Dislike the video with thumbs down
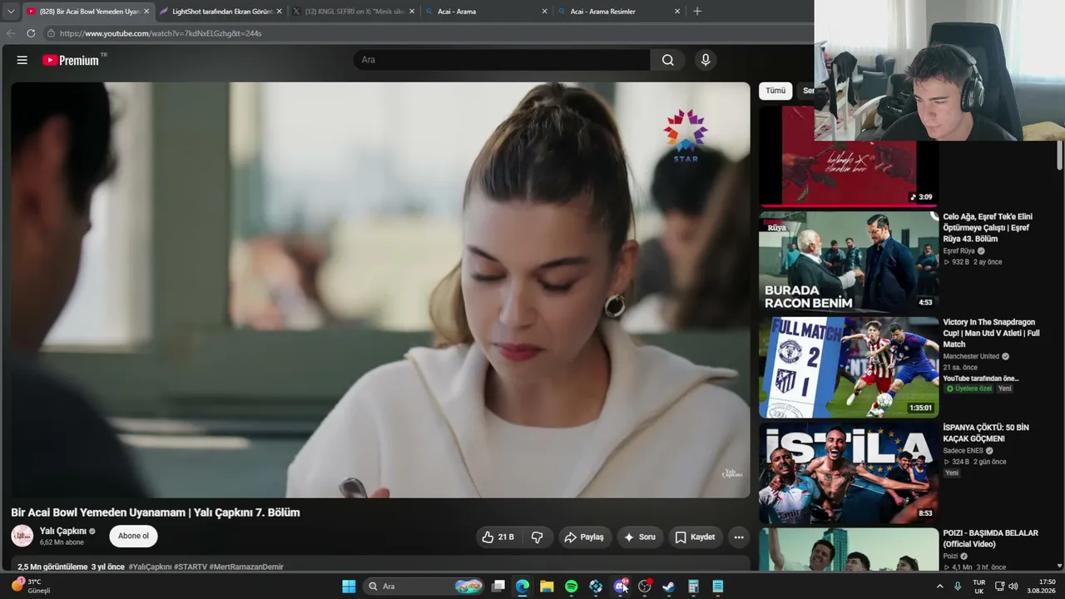 click(537, 537)
